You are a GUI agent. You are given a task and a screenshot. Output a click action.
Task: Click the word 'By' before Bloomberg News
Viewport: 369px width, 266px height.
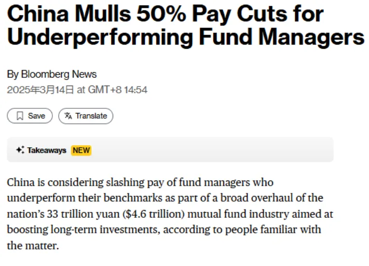pos(12,74)
